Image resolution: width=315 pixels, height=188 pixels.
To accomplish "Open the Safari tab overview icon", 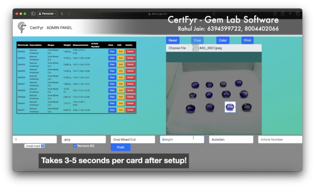I will tap(297, 14).
